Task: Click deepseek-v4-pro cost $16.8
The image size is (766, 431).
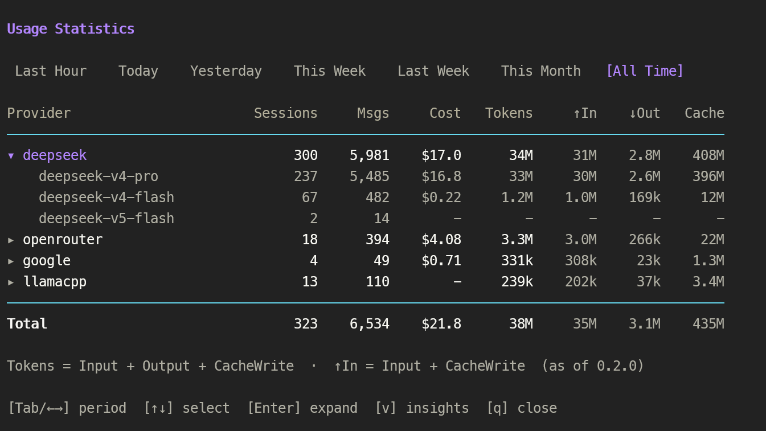Action: pos(441,176)
